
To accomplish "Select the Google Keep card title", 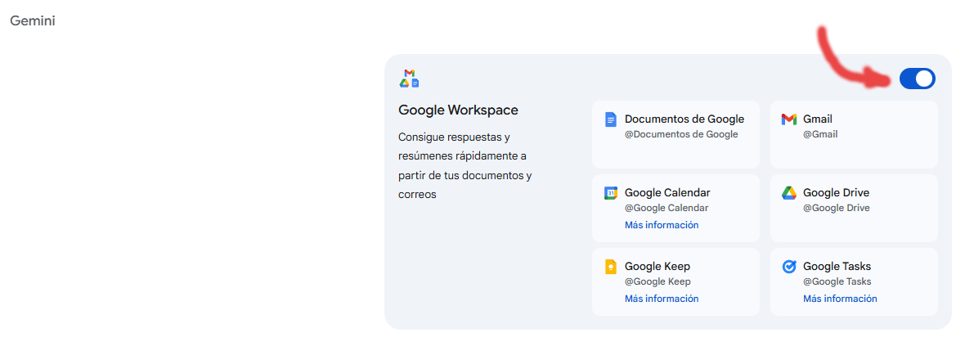I will coord(658,266).
